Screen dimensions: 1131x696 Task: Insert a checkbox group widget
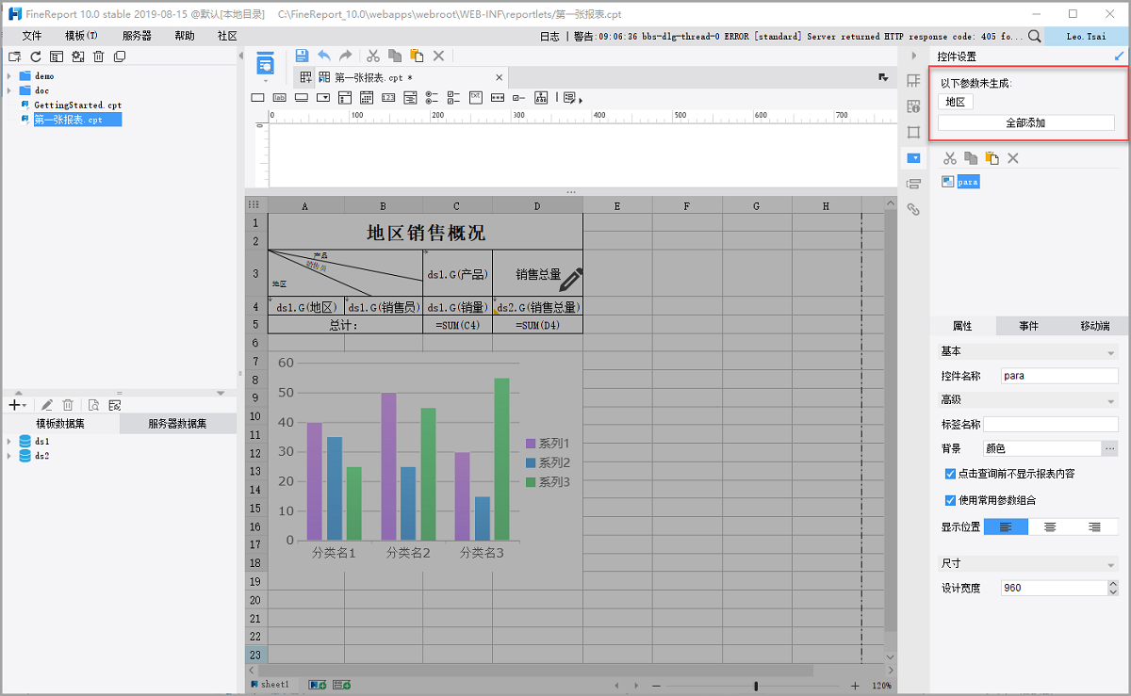[x=453, y=97]
